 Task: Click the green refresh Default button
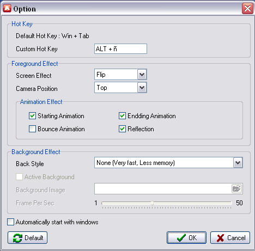pyautogui.click(x=28, y=238)
